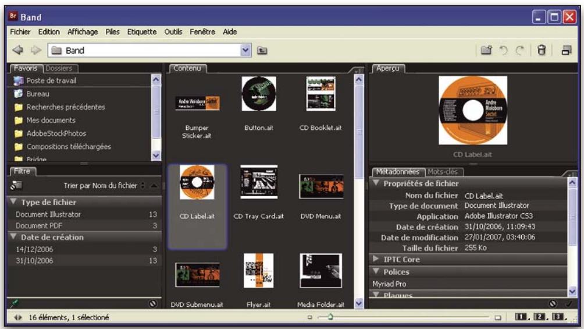
Task: Toggle ascending sort order arrow in Filtre
Action: pyautogui.click(x=154, y=185)
